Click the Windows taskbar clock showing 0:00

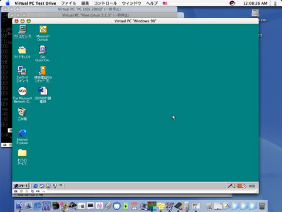coord(252,186)
